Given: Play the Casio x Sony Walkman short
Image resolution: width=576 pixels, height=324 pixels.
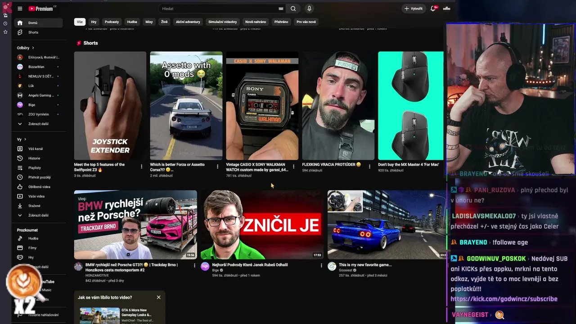Looking at the screenshot, I should click(x=262, y=106).
